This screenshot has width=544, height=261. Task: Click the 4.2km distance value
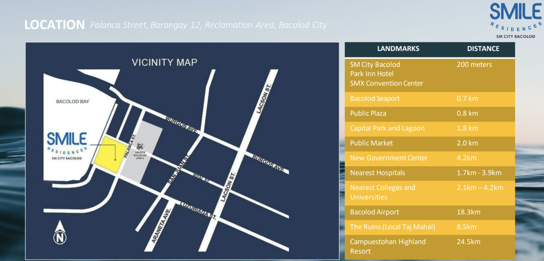(466, 158)
